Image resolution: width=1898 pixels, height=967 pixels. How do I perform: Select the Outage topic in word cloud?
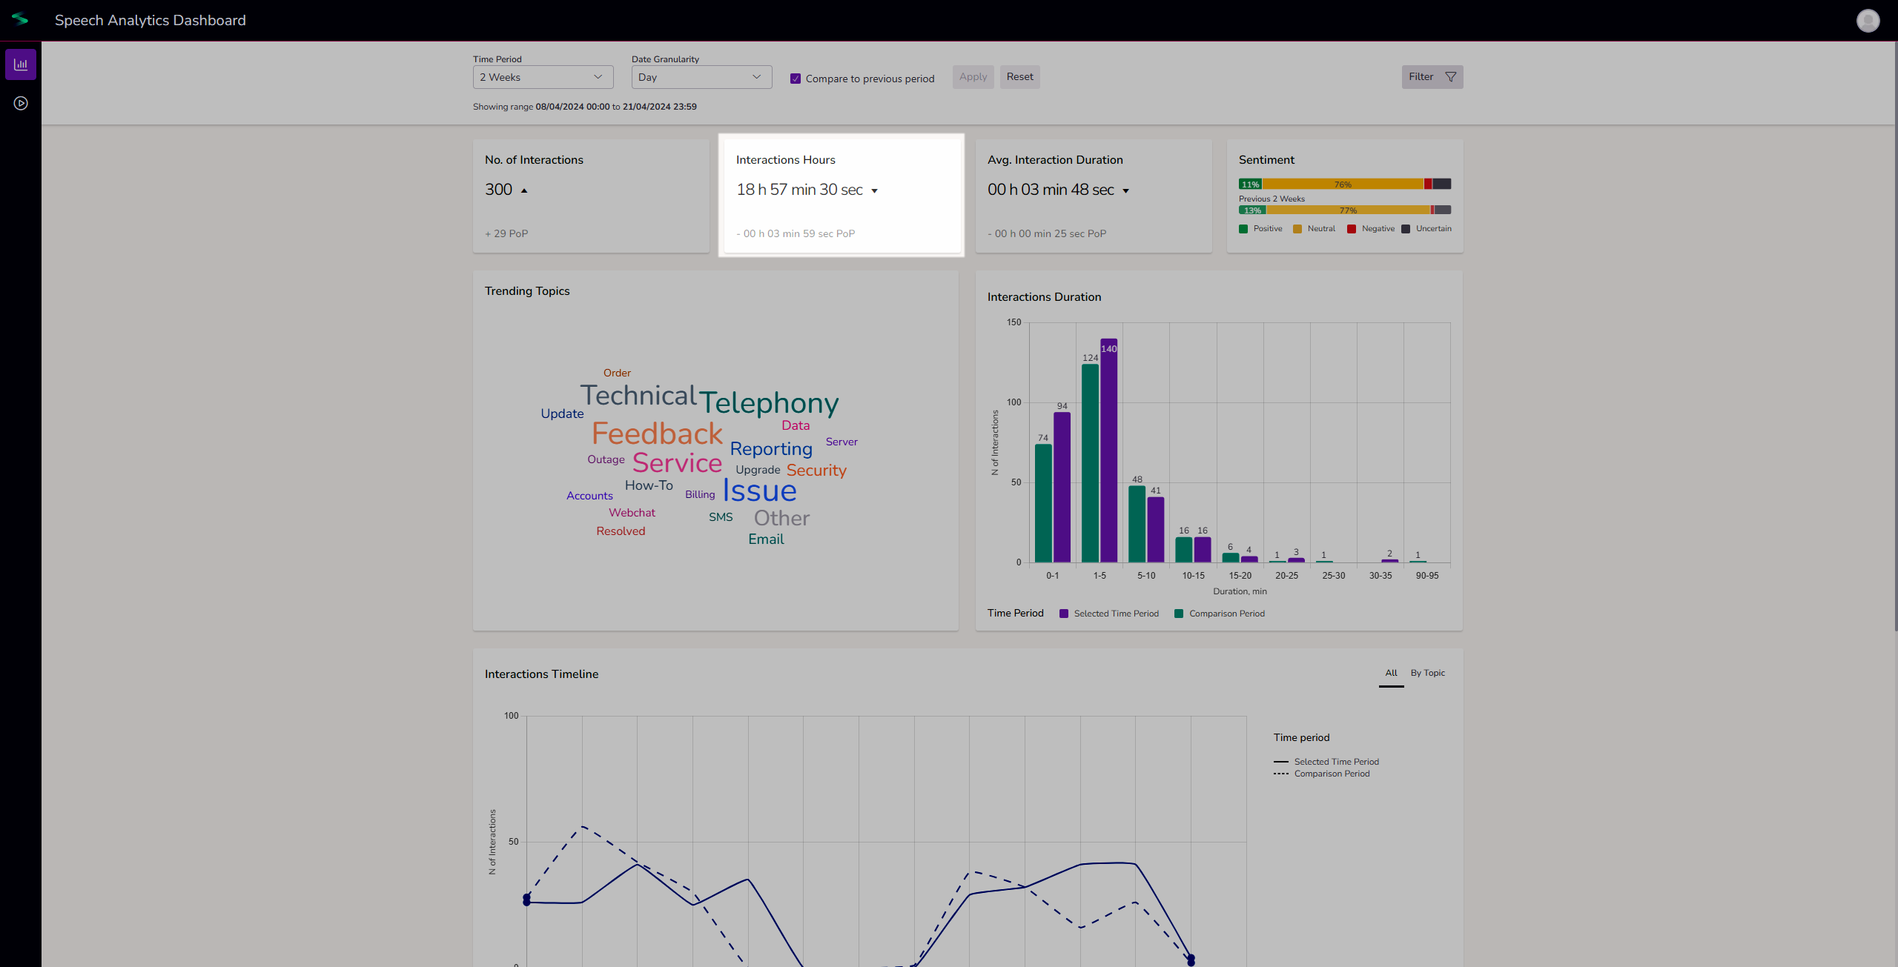point(606,459)
